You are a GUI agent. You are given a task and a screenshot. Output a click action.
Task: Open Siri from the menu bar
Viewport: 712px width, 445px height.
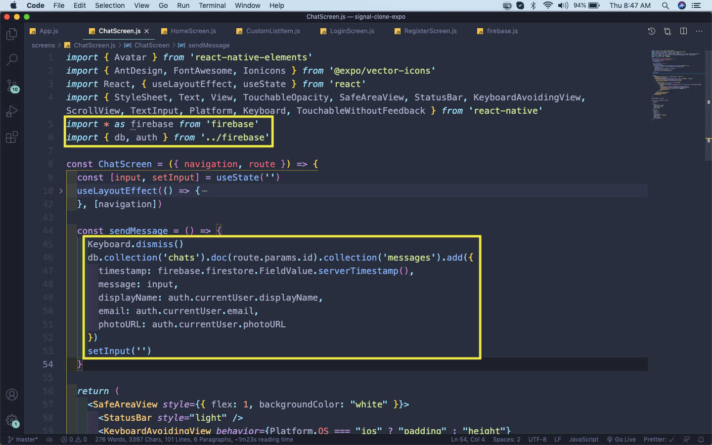coord(682,5)
